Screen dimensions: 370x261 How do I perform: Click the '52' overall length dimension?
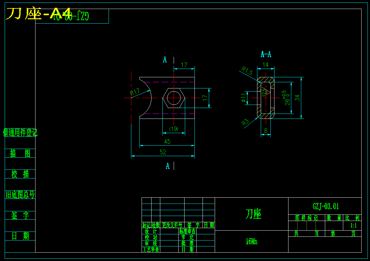pyautogui.click(x=163, y=152)
